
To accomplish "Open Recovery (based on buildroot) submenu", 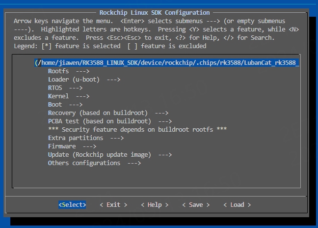I will coord(108,113).
